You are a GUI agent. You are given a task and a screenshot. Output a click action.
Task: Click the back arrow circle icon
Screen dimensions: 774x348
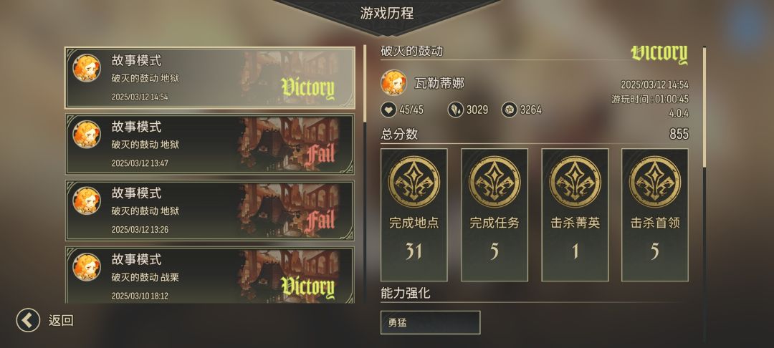click(28, 320)
